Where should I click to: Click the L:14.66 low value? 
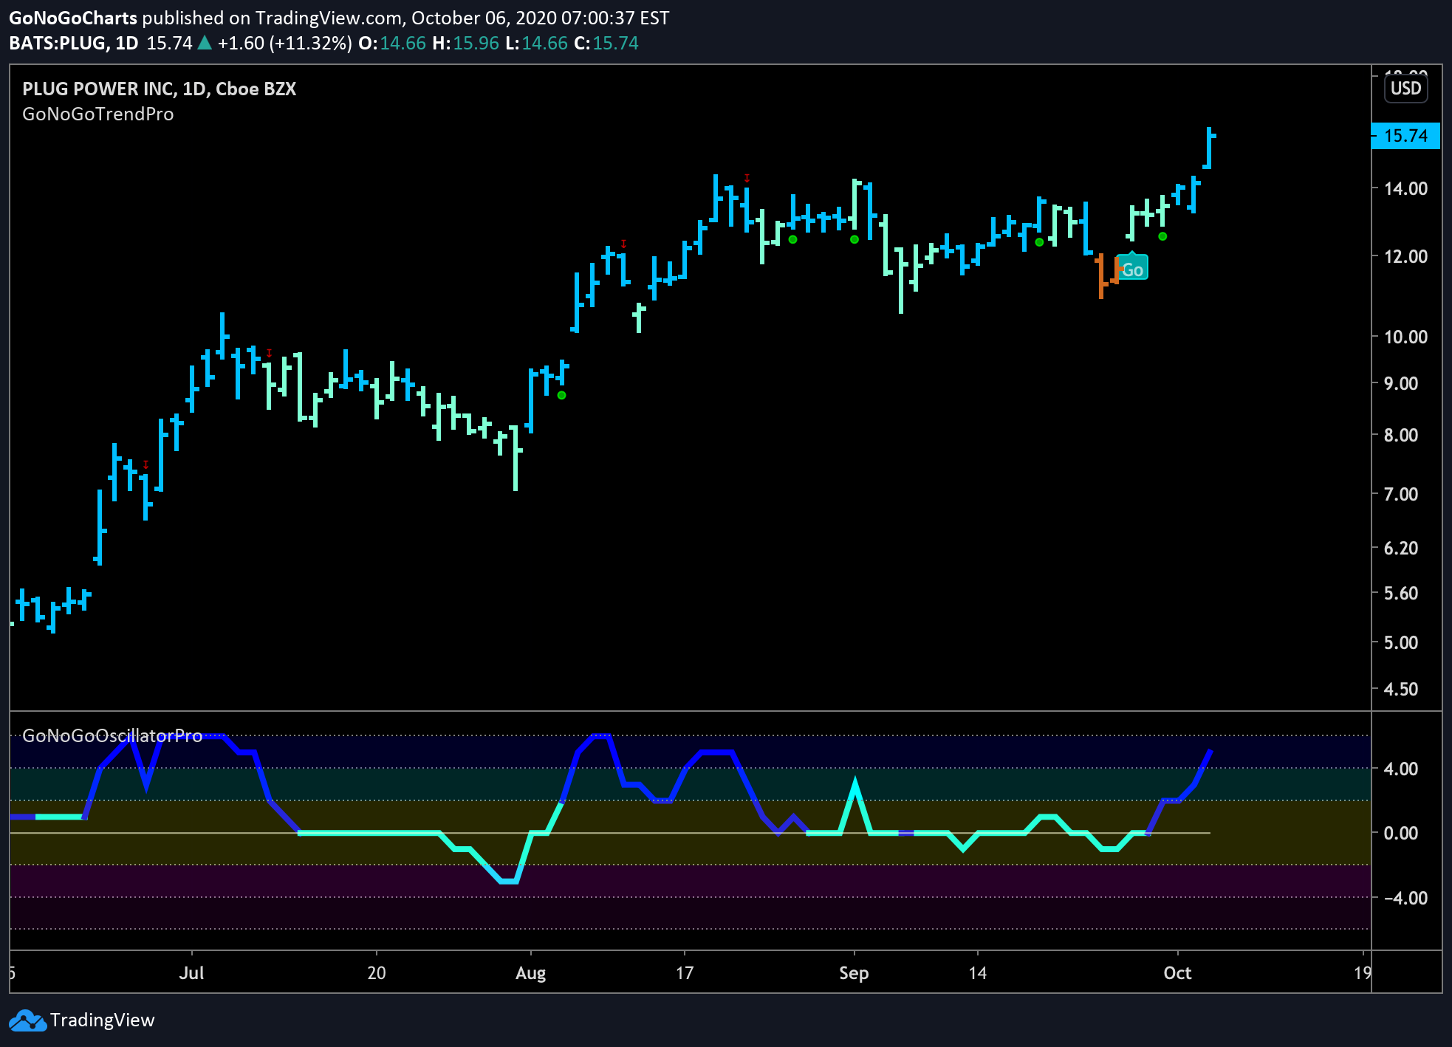click(536, 43)
